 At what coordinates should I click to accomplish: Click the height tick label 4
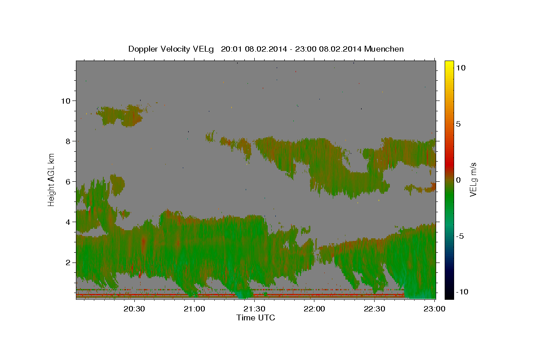pyautogui.click(x=67, y=222)
